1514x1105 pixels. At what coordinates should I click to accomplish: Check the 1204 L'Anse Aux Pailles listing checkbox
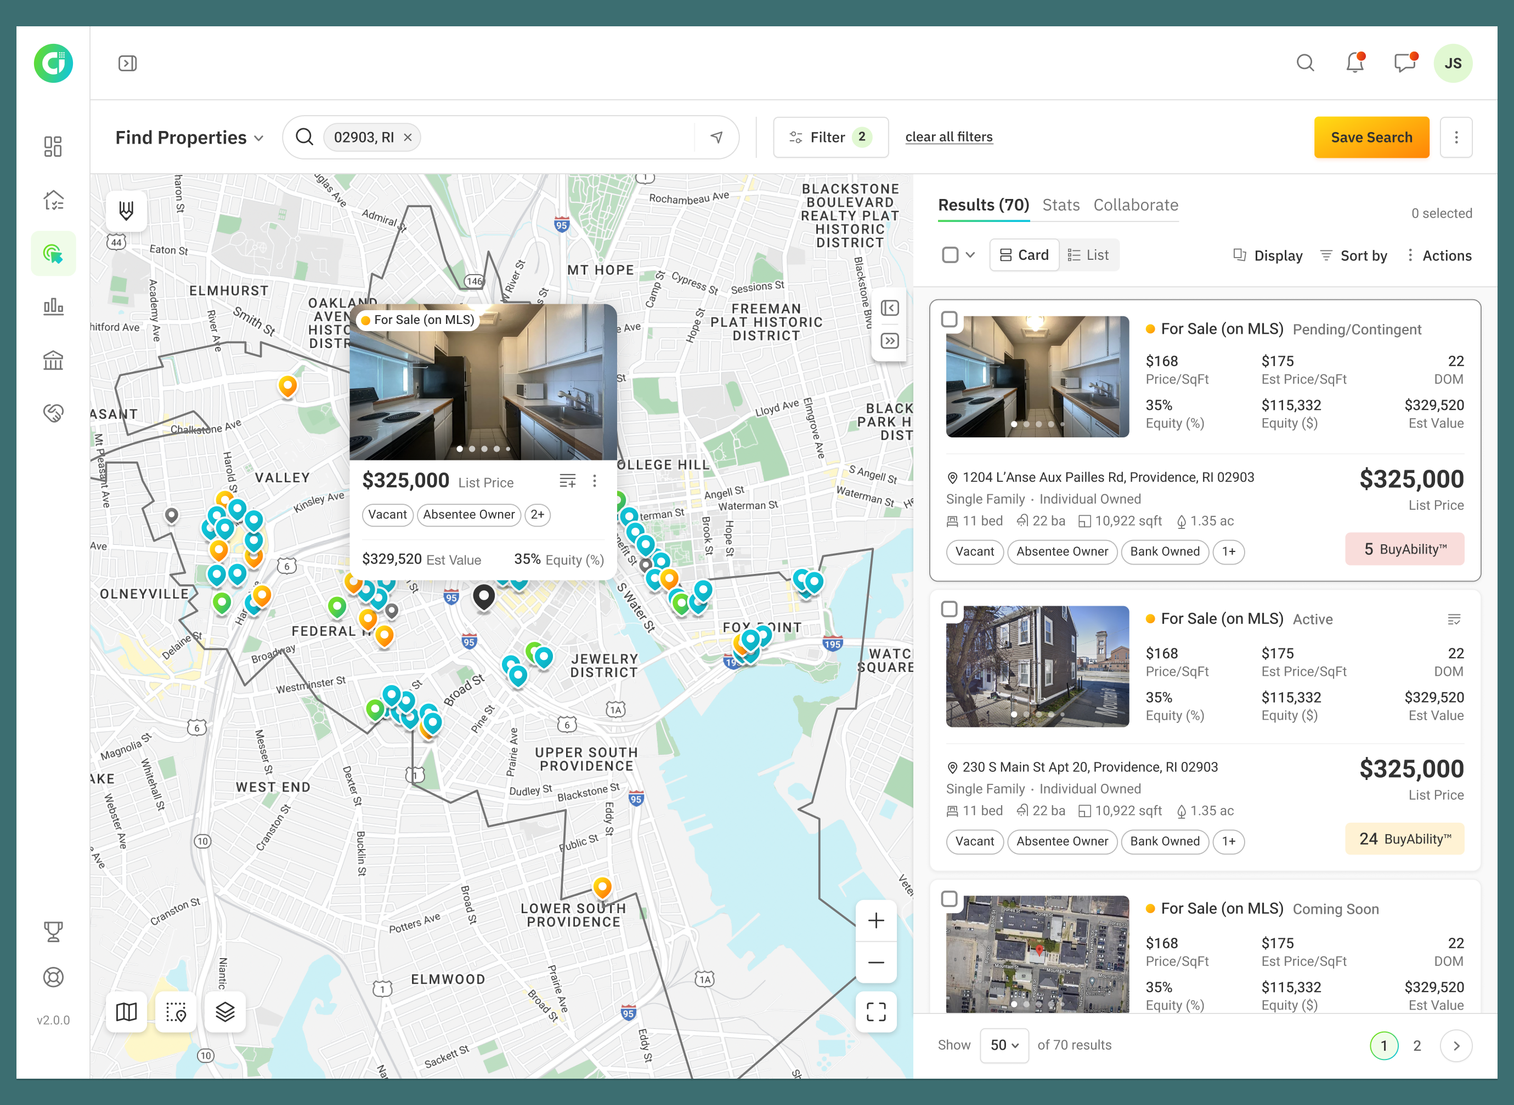click(x=949, y=319)
